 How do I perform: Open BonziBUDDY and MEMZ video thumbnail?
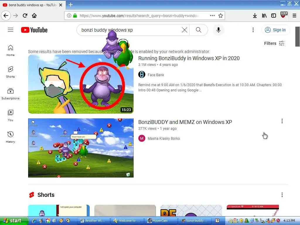click(81, 148)
